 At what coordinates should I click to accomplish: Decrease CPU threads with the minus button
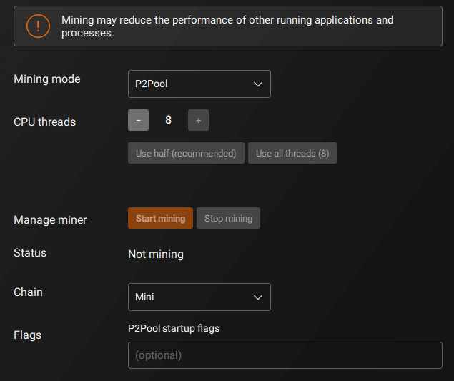(x=138, y=120)
